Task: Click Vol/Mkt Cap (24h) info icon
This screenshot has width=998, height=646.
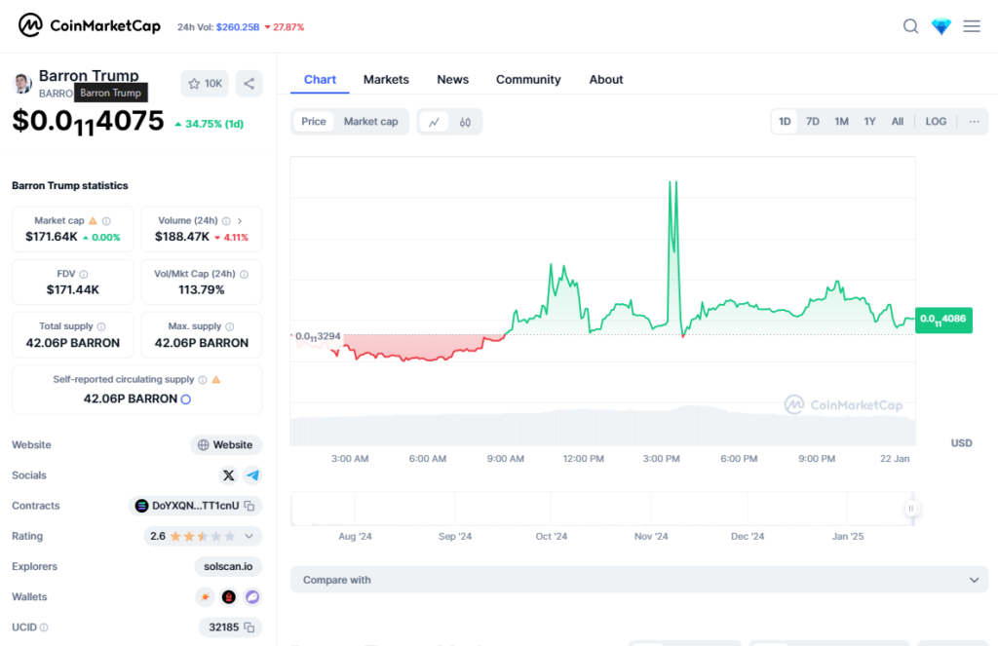Action: point(244,275)
